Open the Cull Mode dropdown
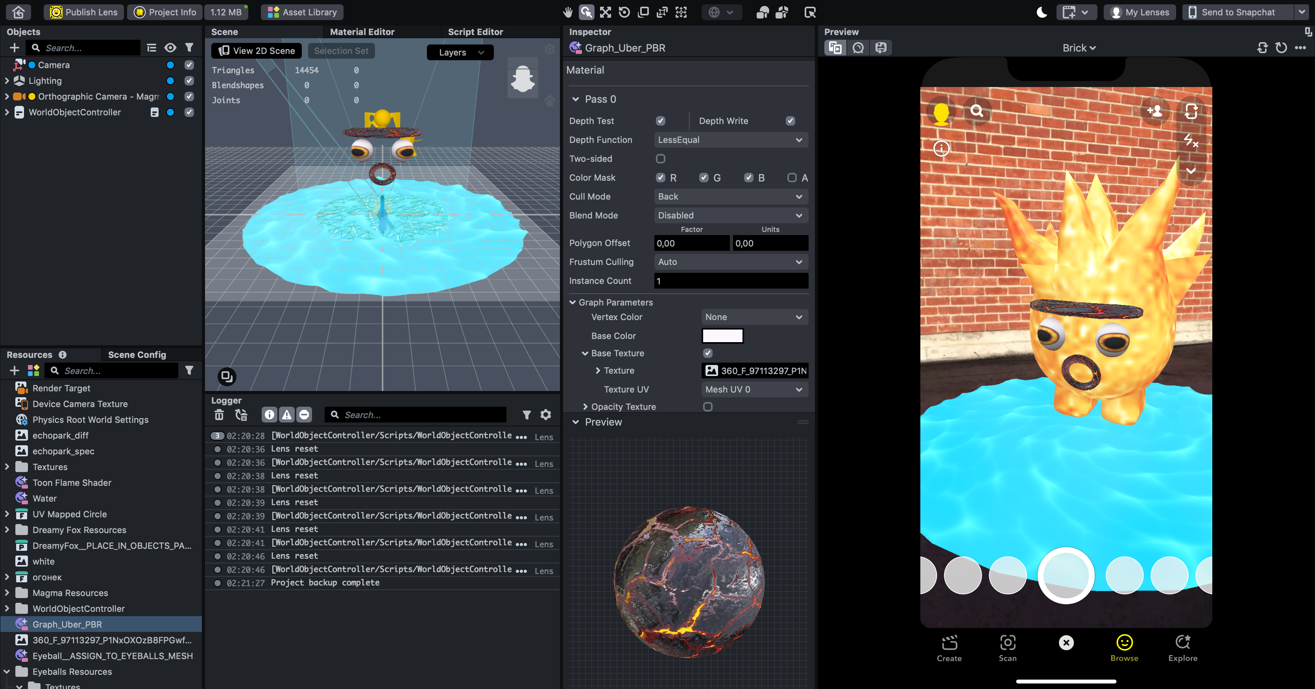The height and width of the screenshot is (689, 1315). point(731,196)
